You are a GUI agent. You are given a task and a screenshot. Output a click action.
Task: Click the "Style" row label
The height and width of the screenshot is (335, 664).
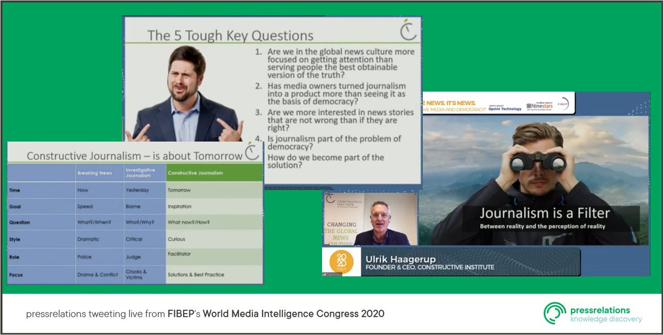15,239
